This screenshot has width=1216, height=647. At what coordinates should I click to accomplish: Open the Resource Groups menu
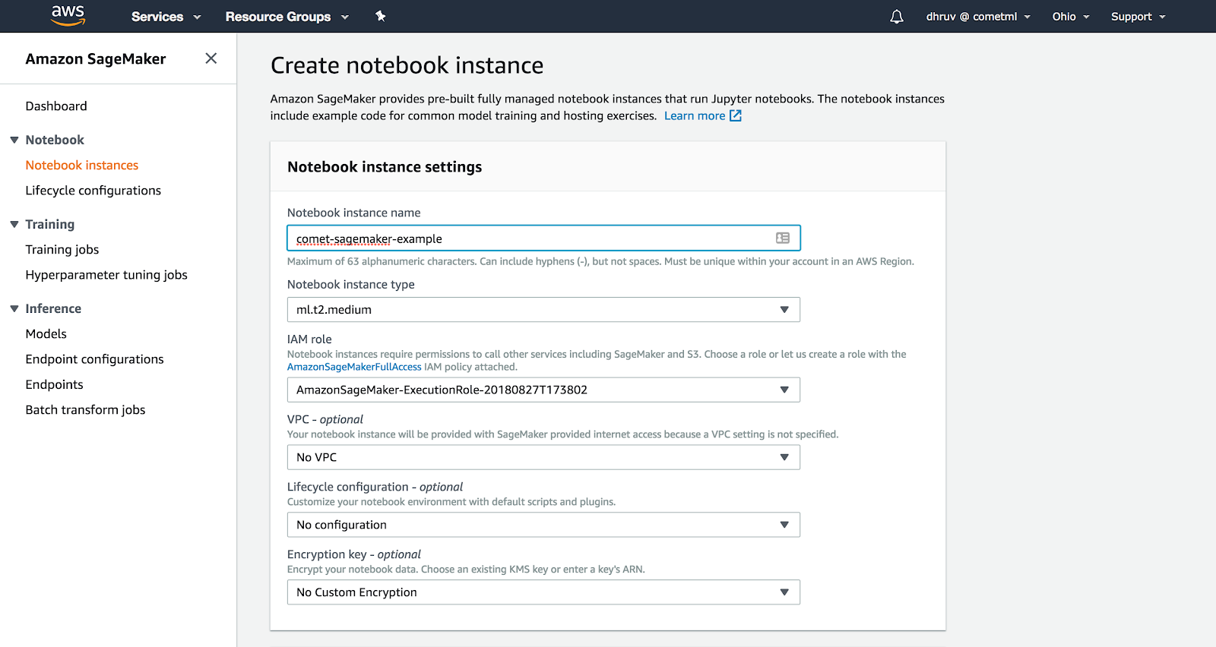click(287, 17)
